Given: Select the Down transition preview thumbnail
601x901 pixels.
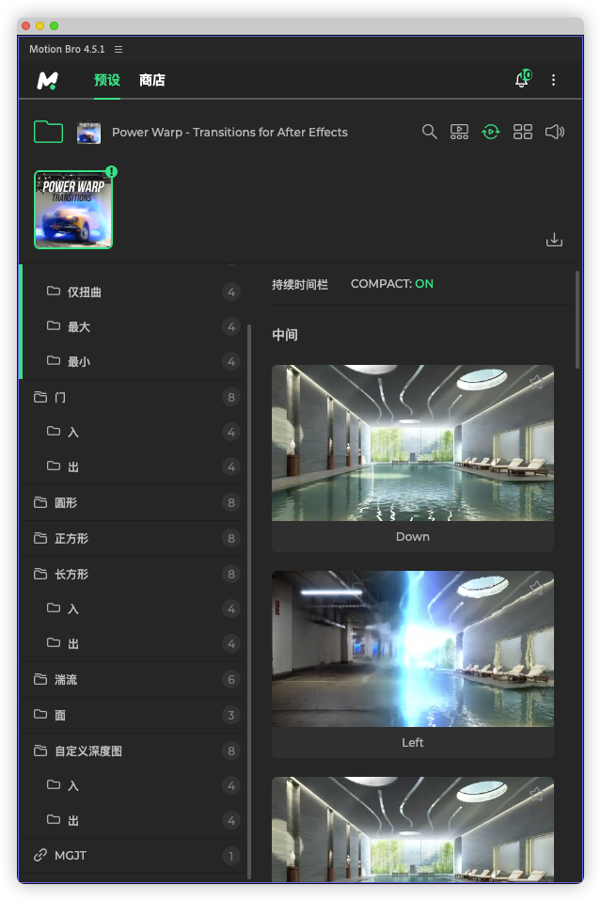Looking at the screenshot, I should [413, 443].
